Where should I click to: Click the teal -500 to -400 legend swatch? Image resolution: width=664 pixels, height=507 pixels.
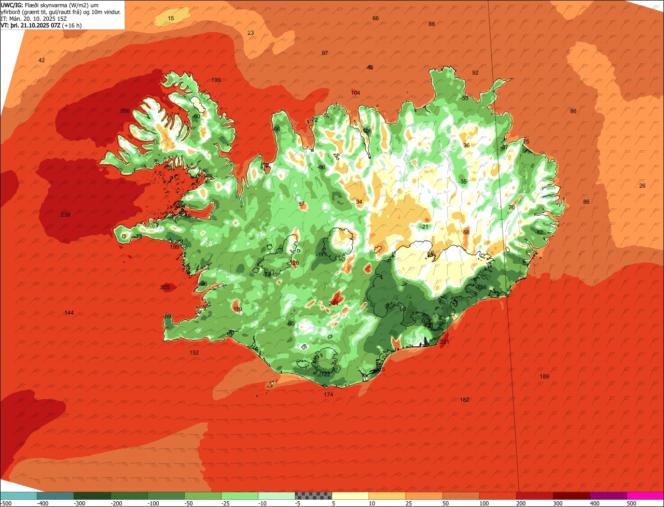tap(18, 496)
